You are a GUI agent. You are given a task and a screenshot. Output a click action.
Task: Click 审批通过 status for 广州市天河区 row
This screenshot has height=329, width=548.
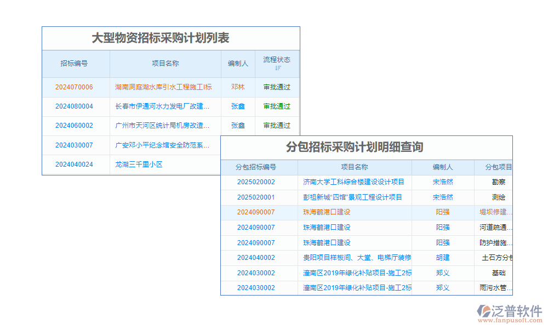(277, 126)
